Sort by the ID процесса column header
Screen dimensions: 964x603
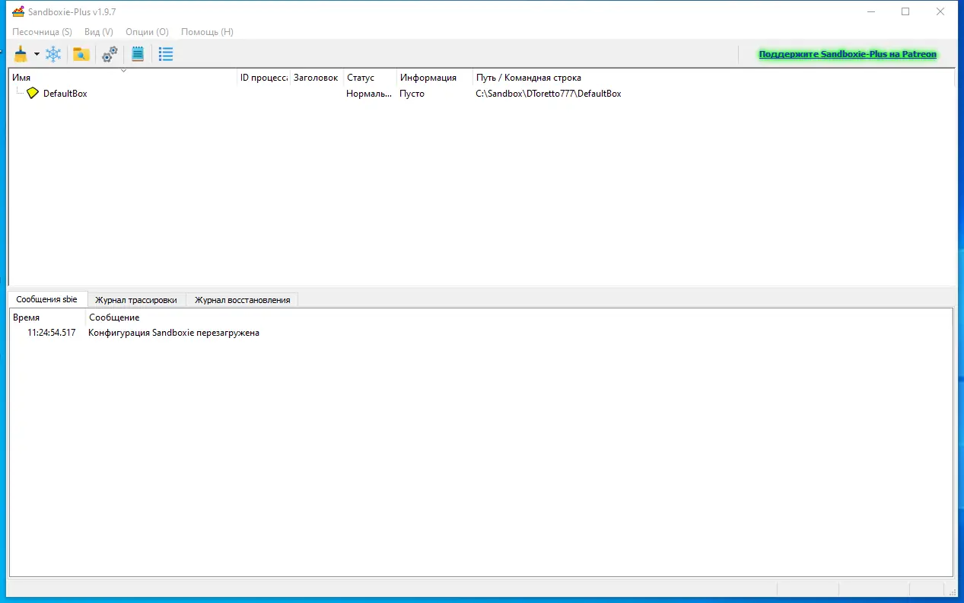263,78
